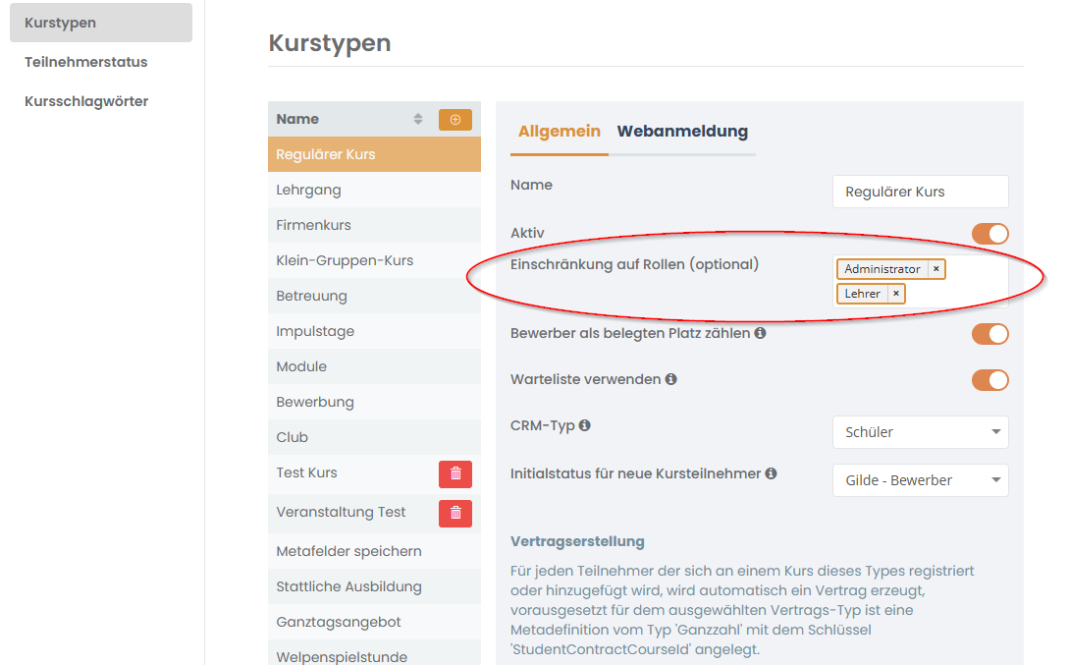Switch to the Webanmeldung tab

tap(682, 131)
